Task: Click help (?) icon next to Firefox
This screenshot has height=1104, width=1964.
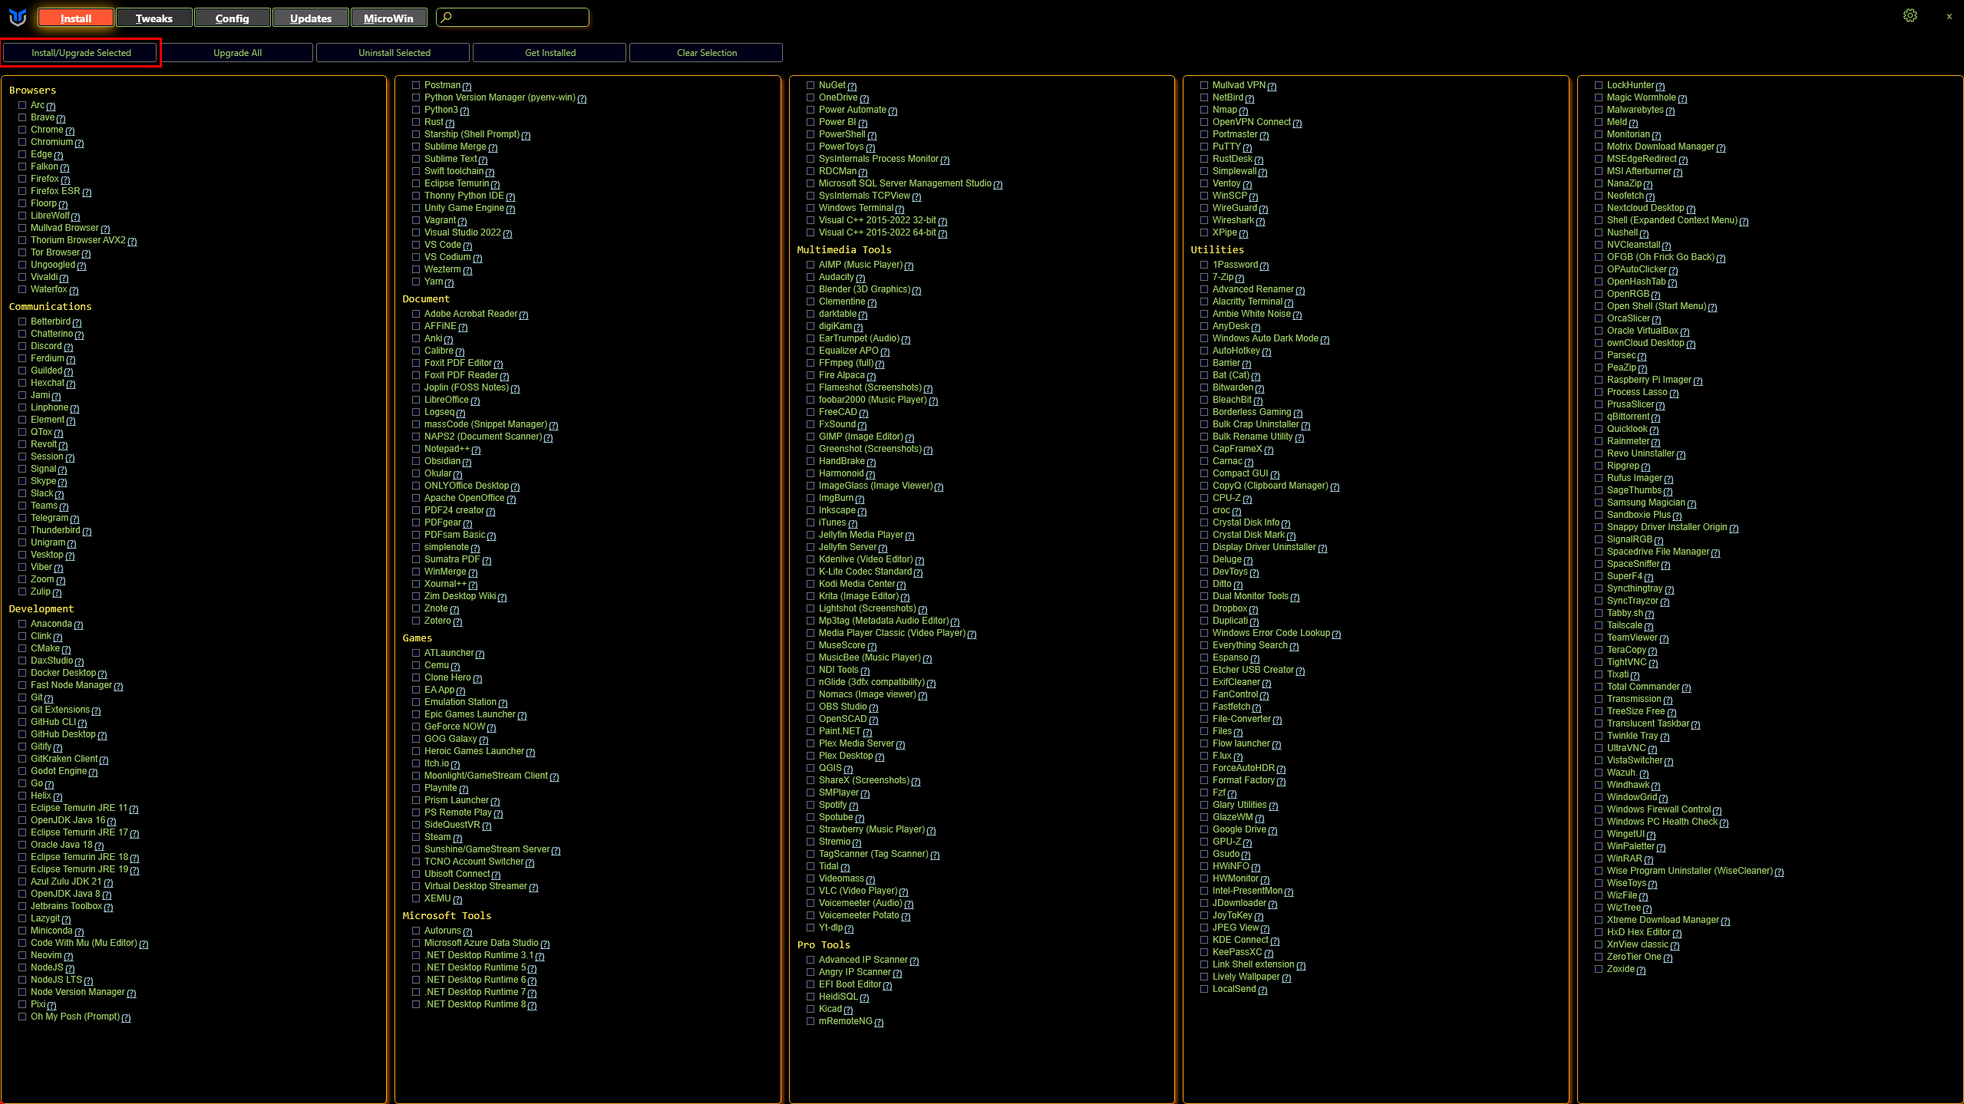Action: 65,180
